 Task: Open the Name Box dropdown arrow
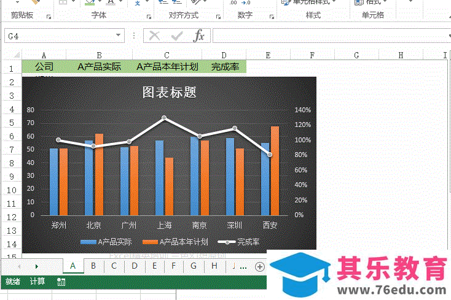(118, 35)
